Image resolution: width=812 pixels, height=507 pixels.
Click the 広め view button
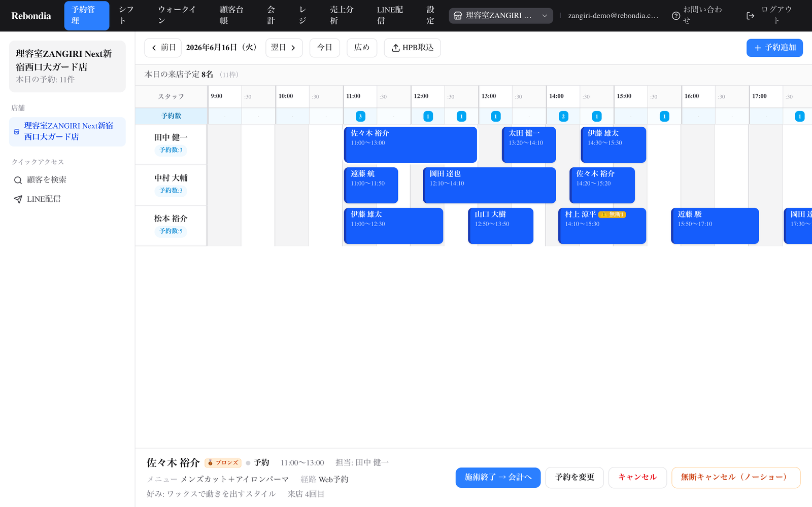click(x=362, y=48)
